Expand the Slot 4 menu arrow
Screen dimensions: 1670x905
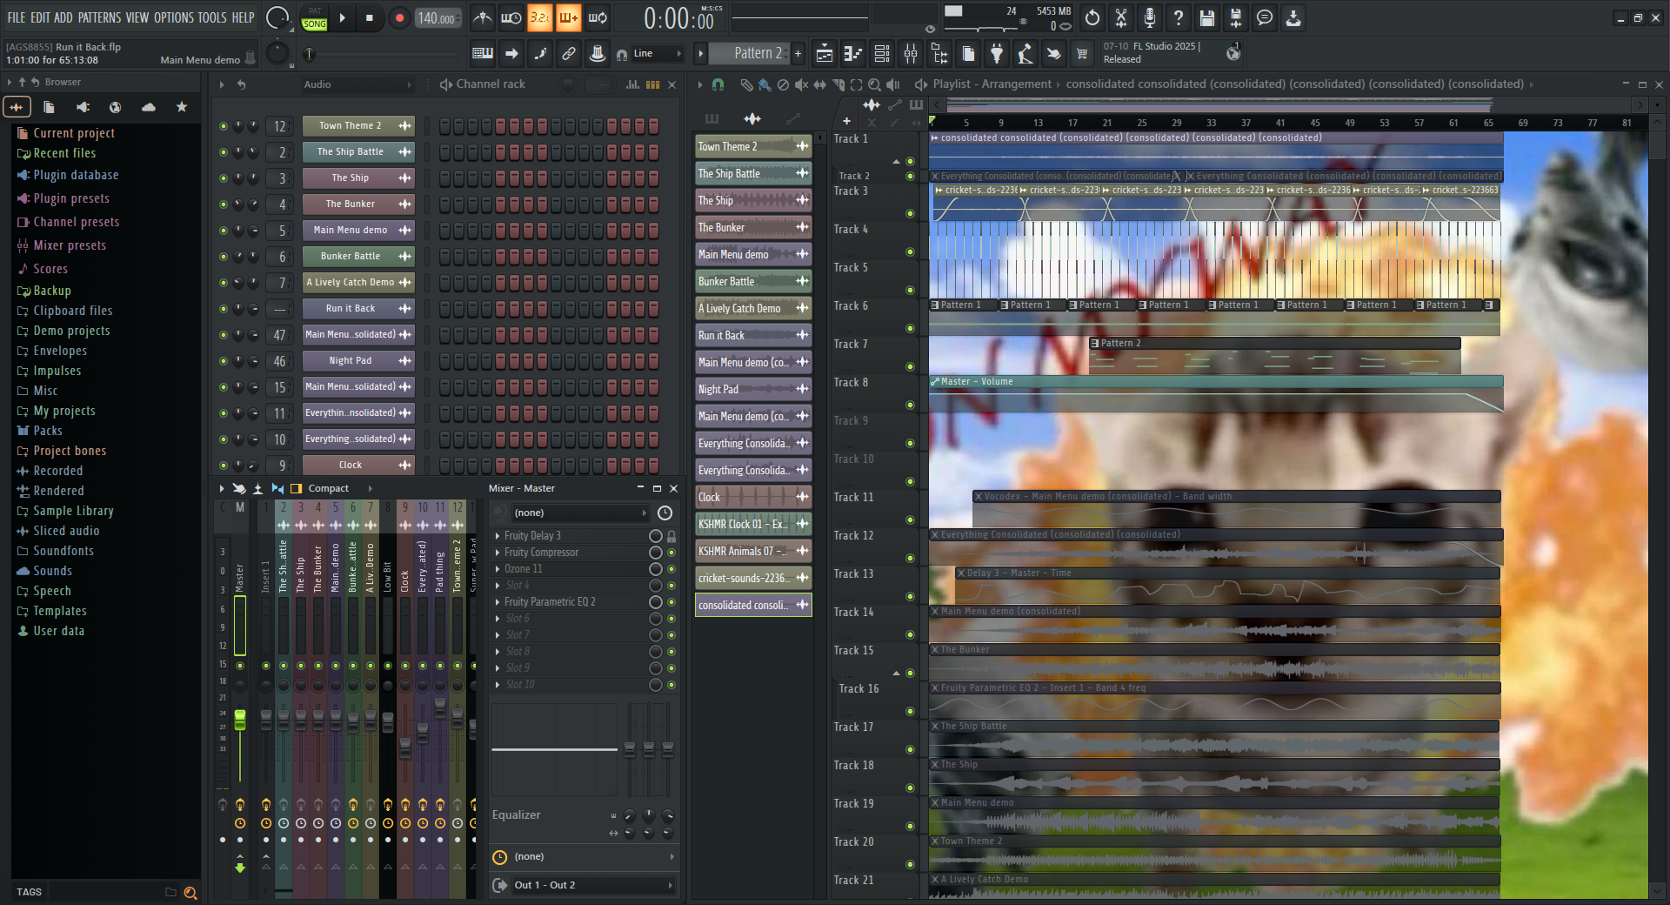click(498, 586)
